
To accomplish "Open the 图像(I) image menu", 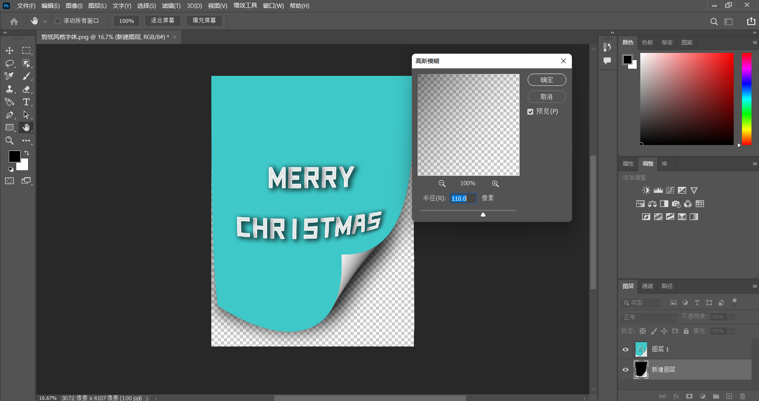I will 74,6.
